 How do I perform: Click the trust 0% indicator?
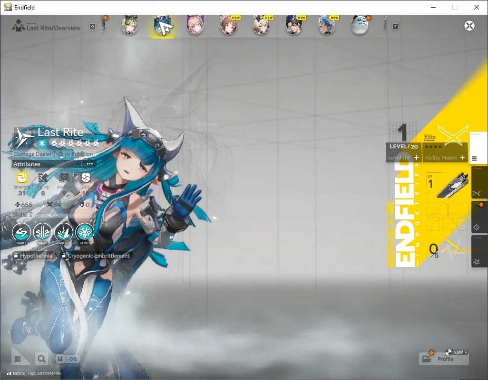pos(67,359)
